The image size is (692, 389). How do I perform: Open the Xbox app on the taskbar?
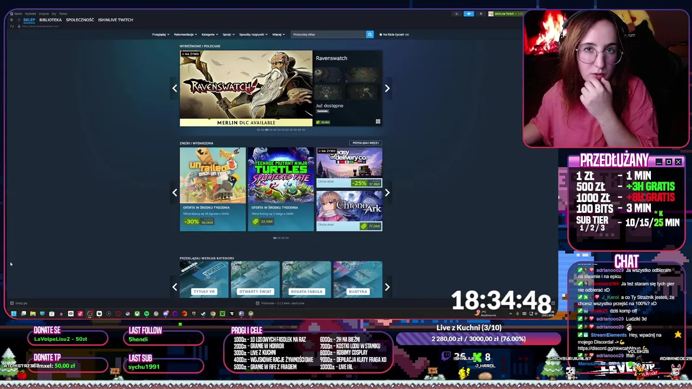137,313
